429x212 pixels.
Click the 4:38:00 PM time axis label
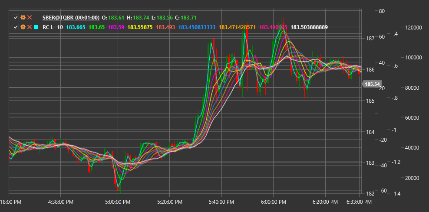tap(60, 202)
